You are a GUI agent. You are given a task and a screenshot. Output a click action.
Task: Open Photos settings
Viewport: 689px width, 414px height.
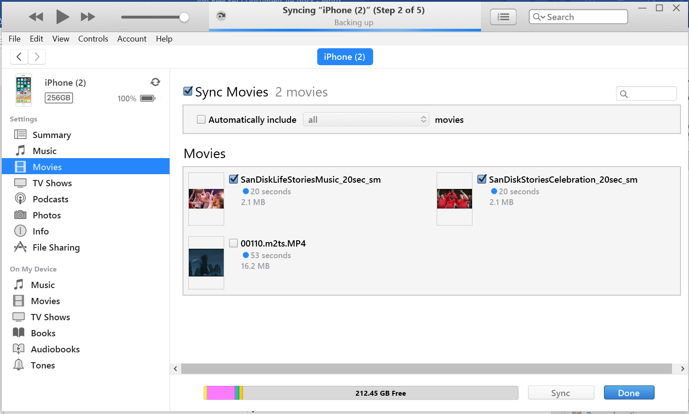(x=86, y=215)
